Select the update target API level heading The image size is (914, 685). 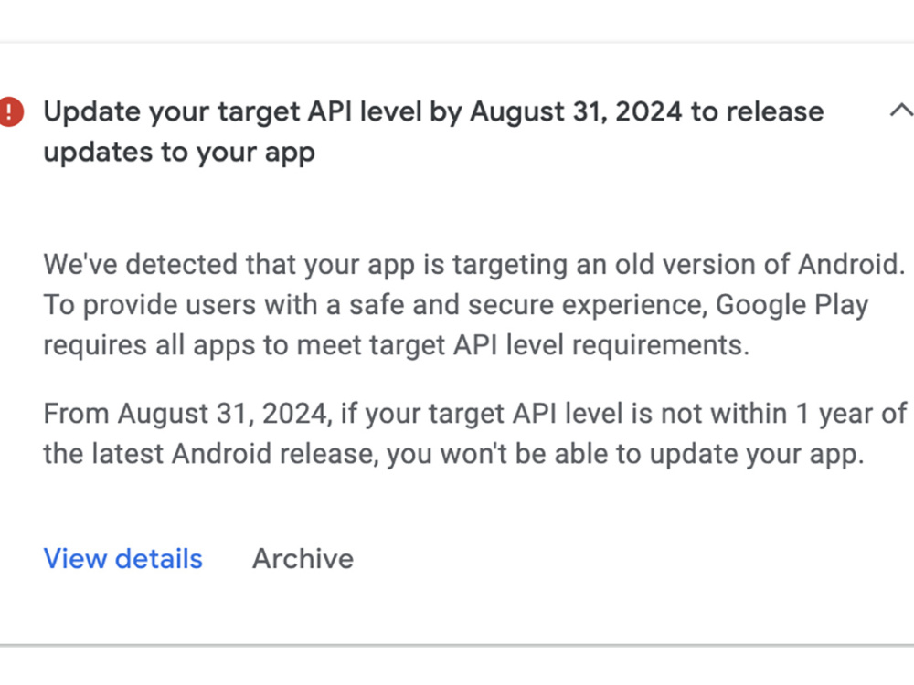click(x=433, y=131)
